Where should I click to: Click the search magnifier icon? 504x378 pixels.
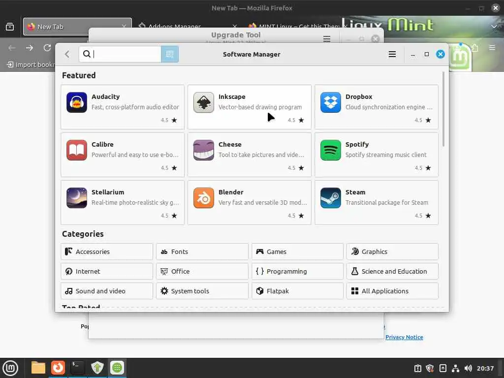tap(87, 54)
